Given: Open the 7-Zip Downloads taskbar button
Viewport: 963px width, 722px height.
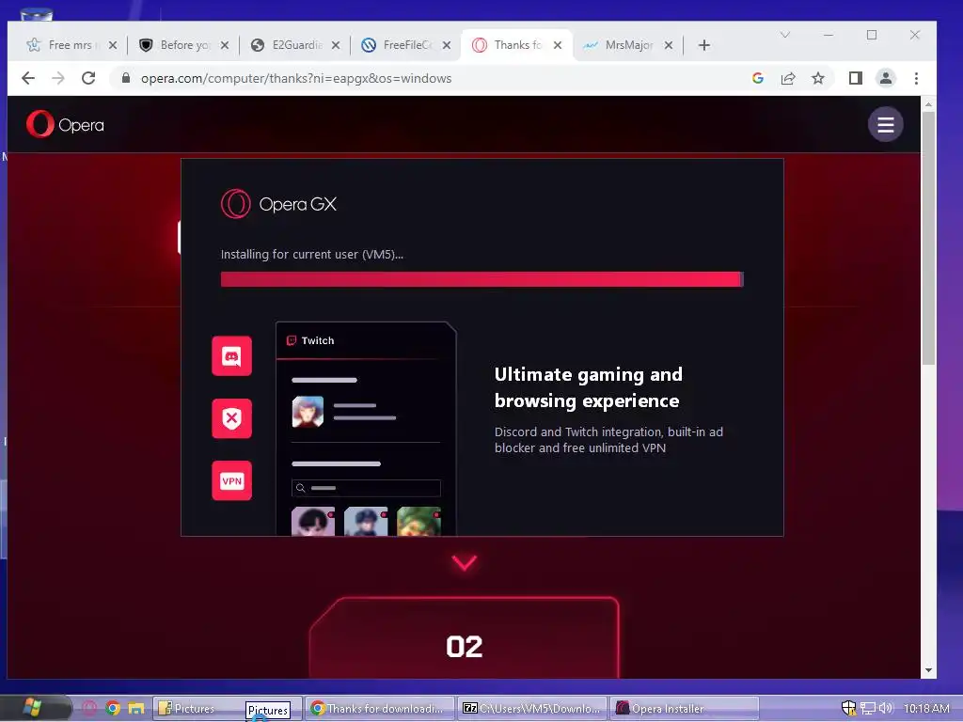Looking at the screenshot, I should 532,709.
